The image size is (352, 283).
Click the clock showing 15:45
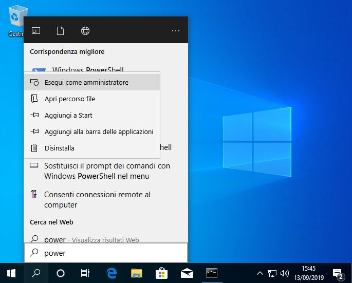tap(309, 273)
